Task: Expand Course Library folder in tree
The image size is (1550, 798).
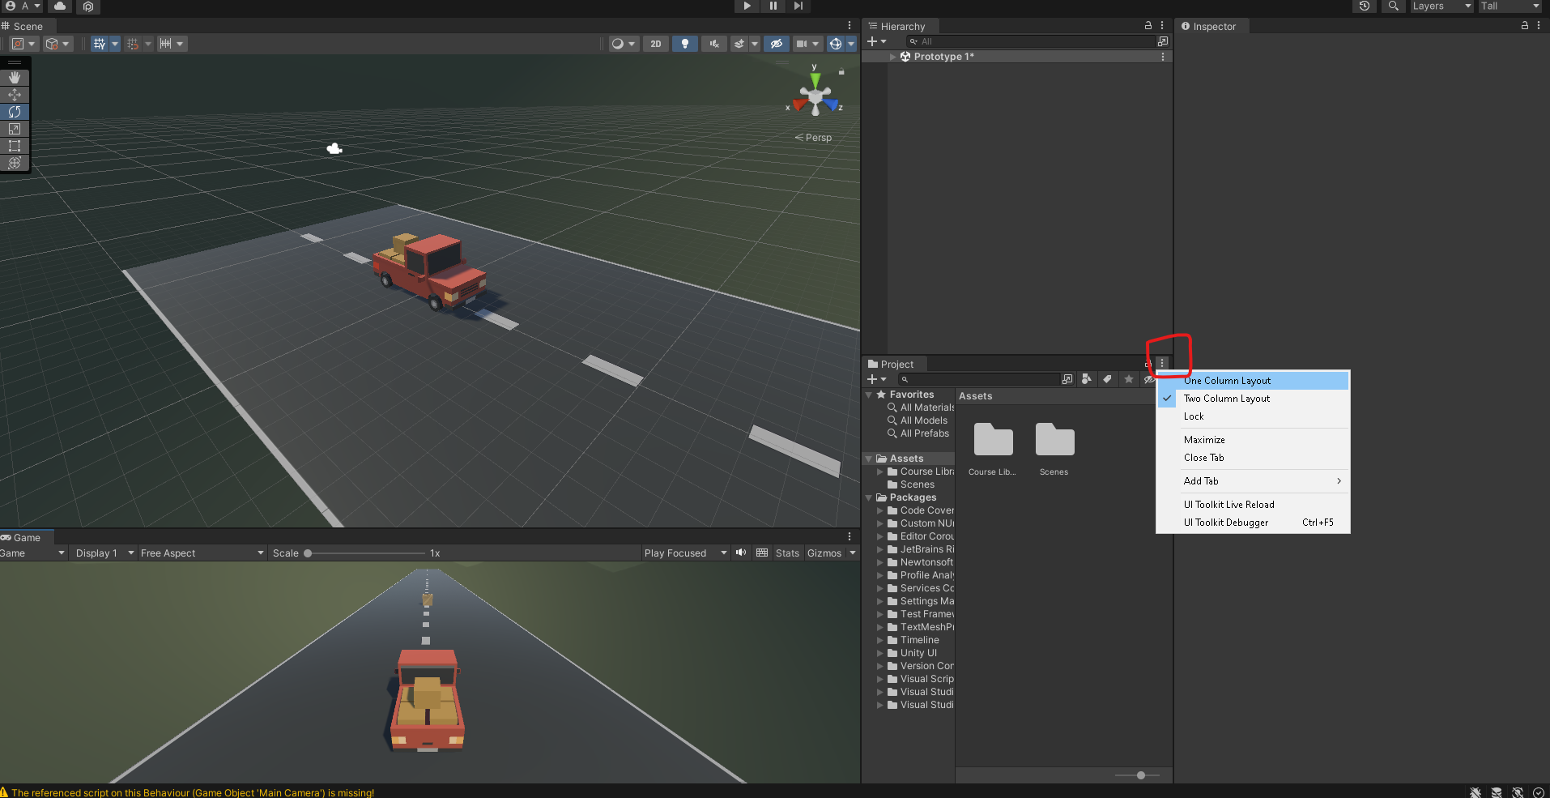Action: tap(880, 472)
